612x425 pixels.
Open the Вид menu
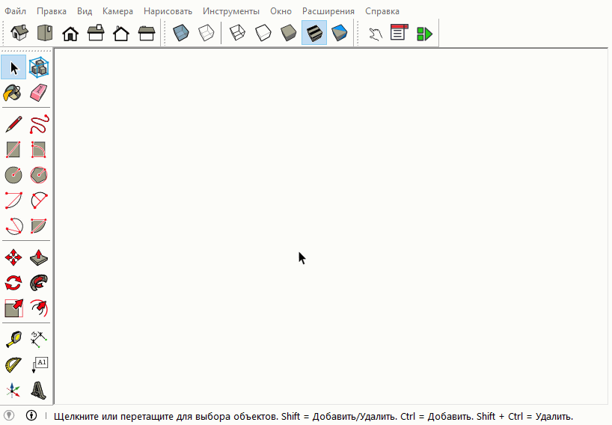point(85,11)
